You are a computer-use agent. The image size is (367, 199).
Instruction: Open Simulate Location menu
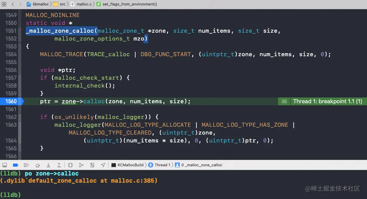point(103,165)
